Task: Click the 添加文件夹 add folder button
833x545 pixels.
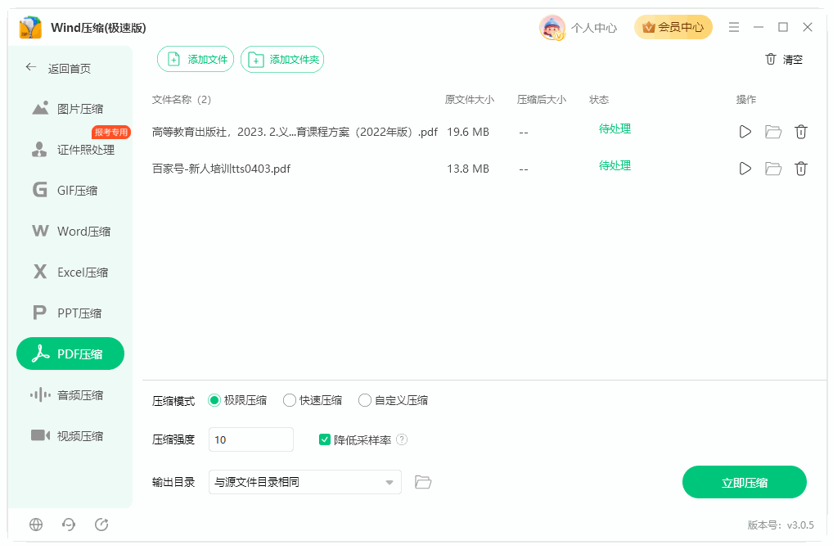Action: (282, 60)
